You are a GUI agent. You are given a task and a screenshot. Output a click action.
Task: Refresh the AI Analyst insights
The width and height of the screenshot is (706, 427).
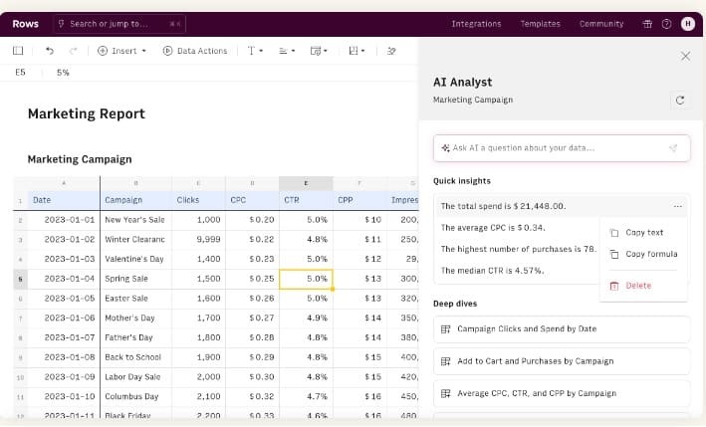[x=679, y=101]
